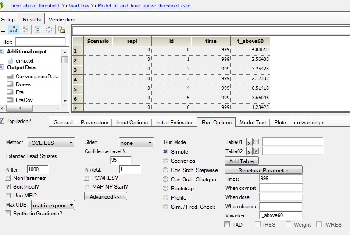Viewport: 350px width, 235px height.
Task: Click the expand all groups icon
Action: pos(38,29)
